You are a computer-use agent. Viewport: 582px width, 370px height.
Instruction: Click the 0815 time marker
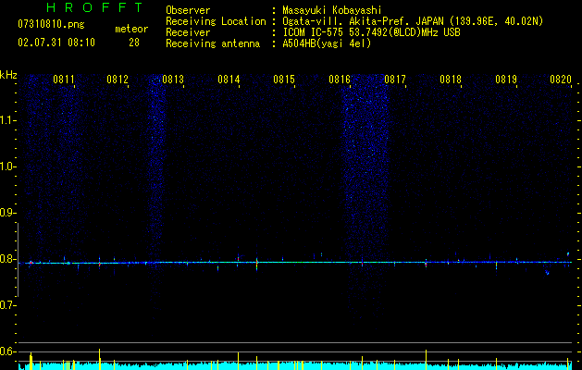tap(284, 80)
